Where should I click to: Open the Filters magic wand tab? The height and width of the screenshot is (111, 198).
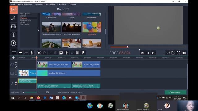pos(14,18)
